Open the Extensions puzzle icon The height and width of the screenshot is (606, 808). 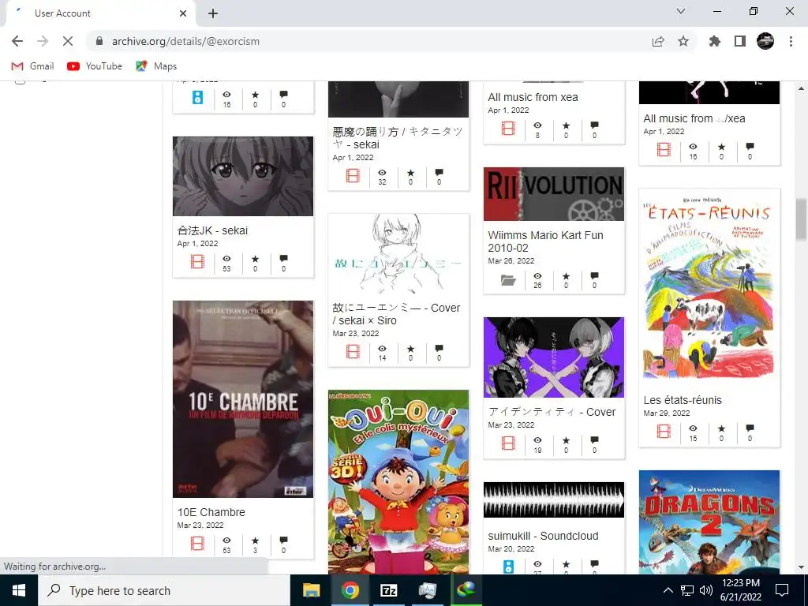click(x=714, y=41)
